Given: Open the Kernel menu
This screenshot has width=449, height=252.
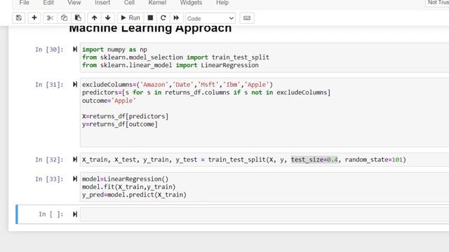Looking at the screenshot, I should point(157,3).
